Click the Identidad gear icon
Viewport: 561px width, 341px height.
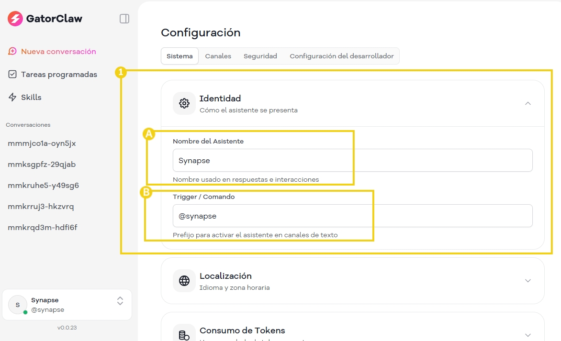184,103
